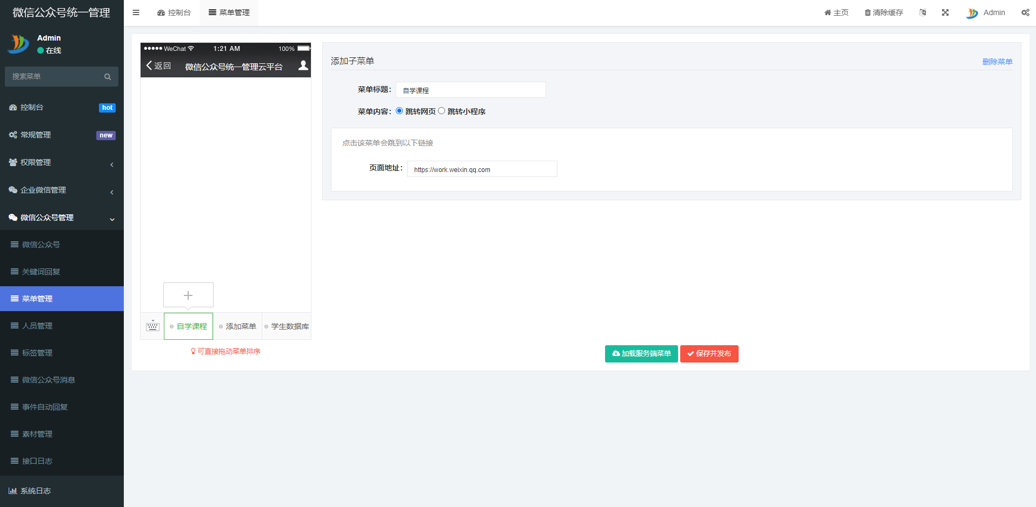Expand the 企业微信管理 sidebar menu
The width and height of the screenshot is (1036, 507).
tap(62, 190)
